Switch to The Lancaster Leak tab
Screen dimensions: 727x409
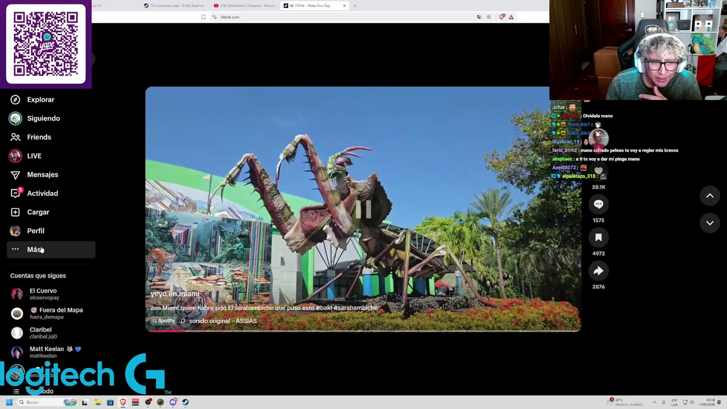pyautogui.click(x=174, y=6)
